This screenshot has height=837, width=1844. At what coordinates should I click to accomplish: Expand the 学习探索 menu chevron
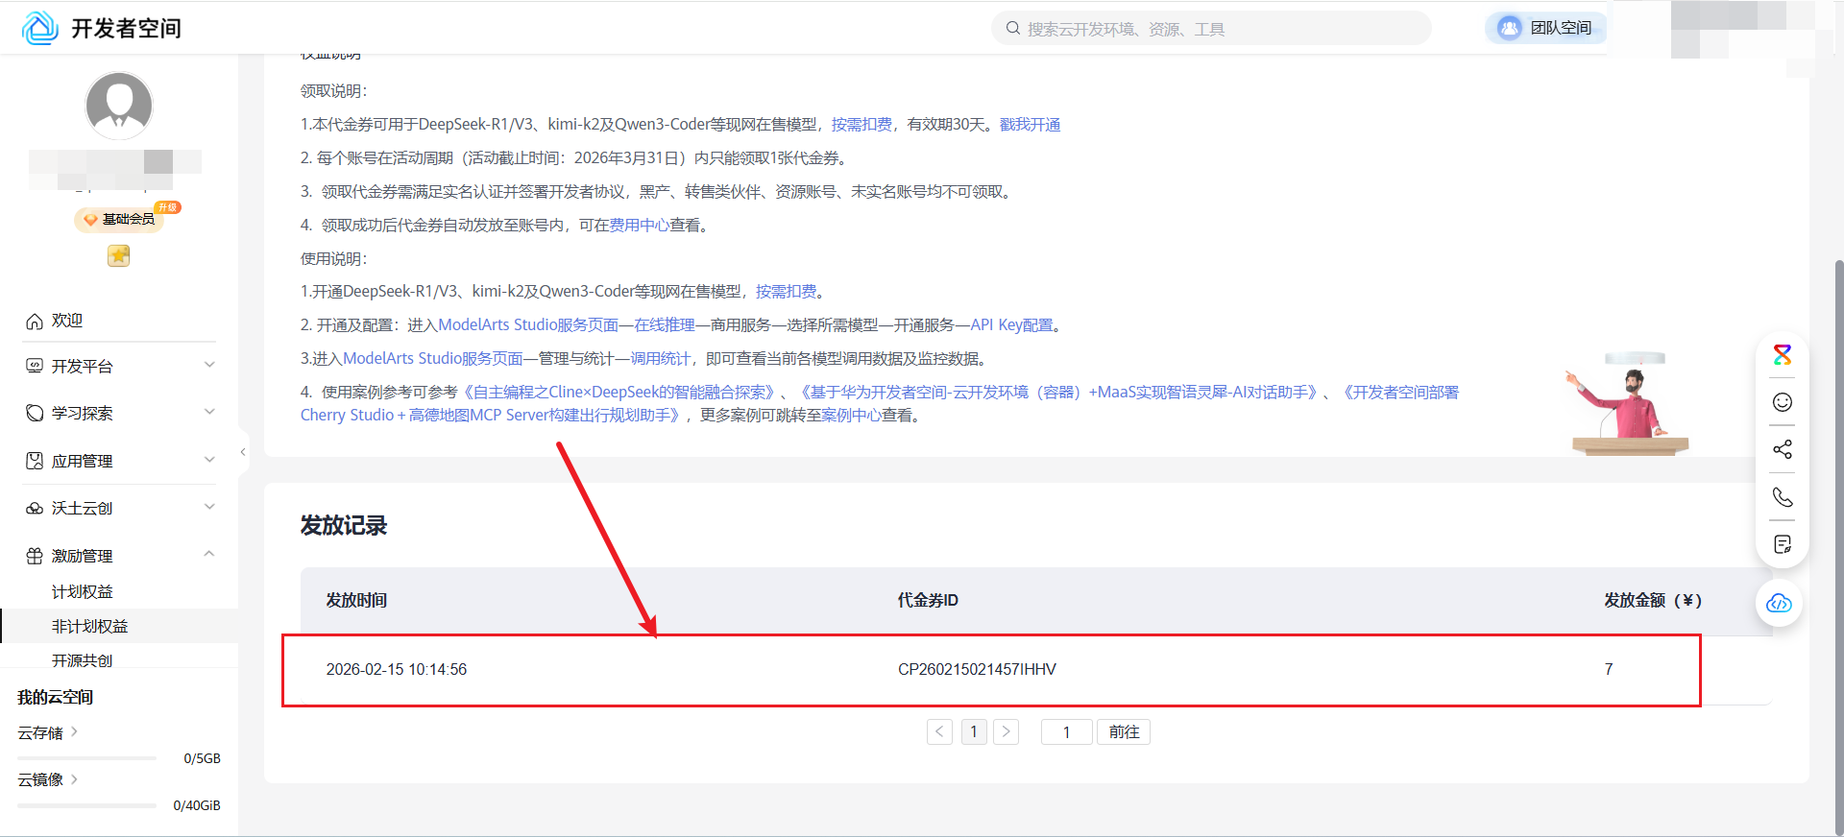(x=209, y=412)
